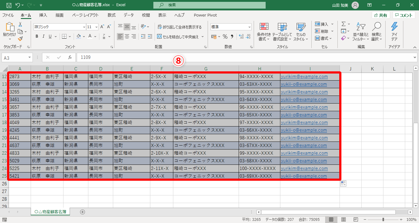Screen dimensions: 419x223
Task: Open 並べ替えとフィルター sort and filter
Action: [x=360, y=32]
